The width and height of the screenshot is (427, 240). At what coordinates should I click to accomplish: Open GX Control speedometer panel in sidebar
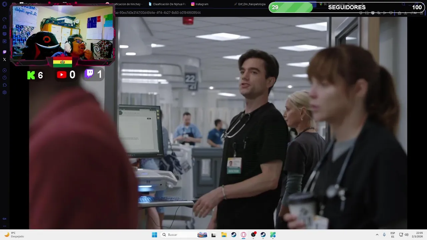pyautogui.click(x=5, y=19)
